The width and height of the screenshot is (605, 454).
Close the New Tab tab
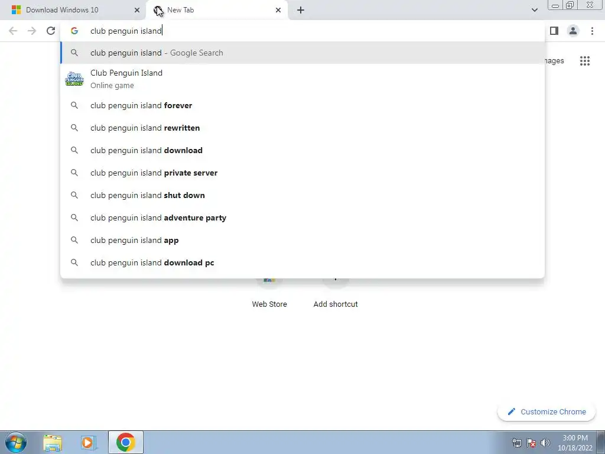pyautogui.click(x=278, y=10)
